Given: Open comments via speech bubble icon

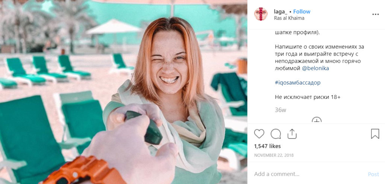Looking at the screenshot, I should point(276,134).
